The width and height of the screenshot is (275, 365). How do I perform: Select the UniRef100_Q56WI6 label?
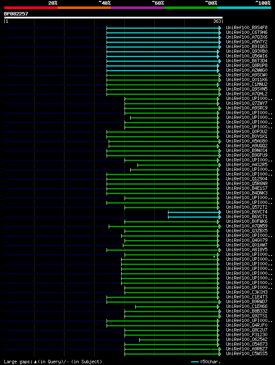click(247, 56)
